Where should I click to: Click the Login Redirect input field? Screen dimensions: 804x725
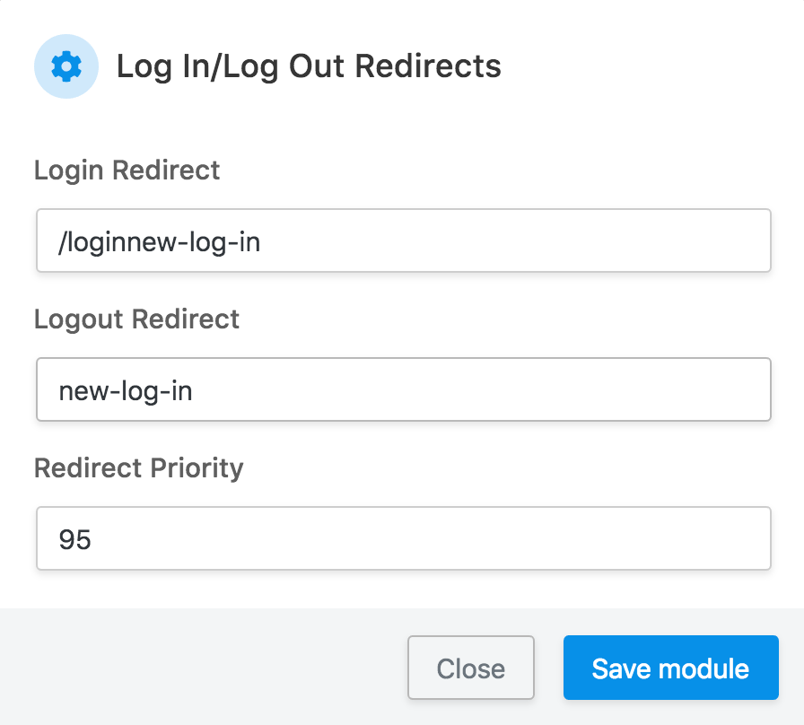click(x=404, y=240)
